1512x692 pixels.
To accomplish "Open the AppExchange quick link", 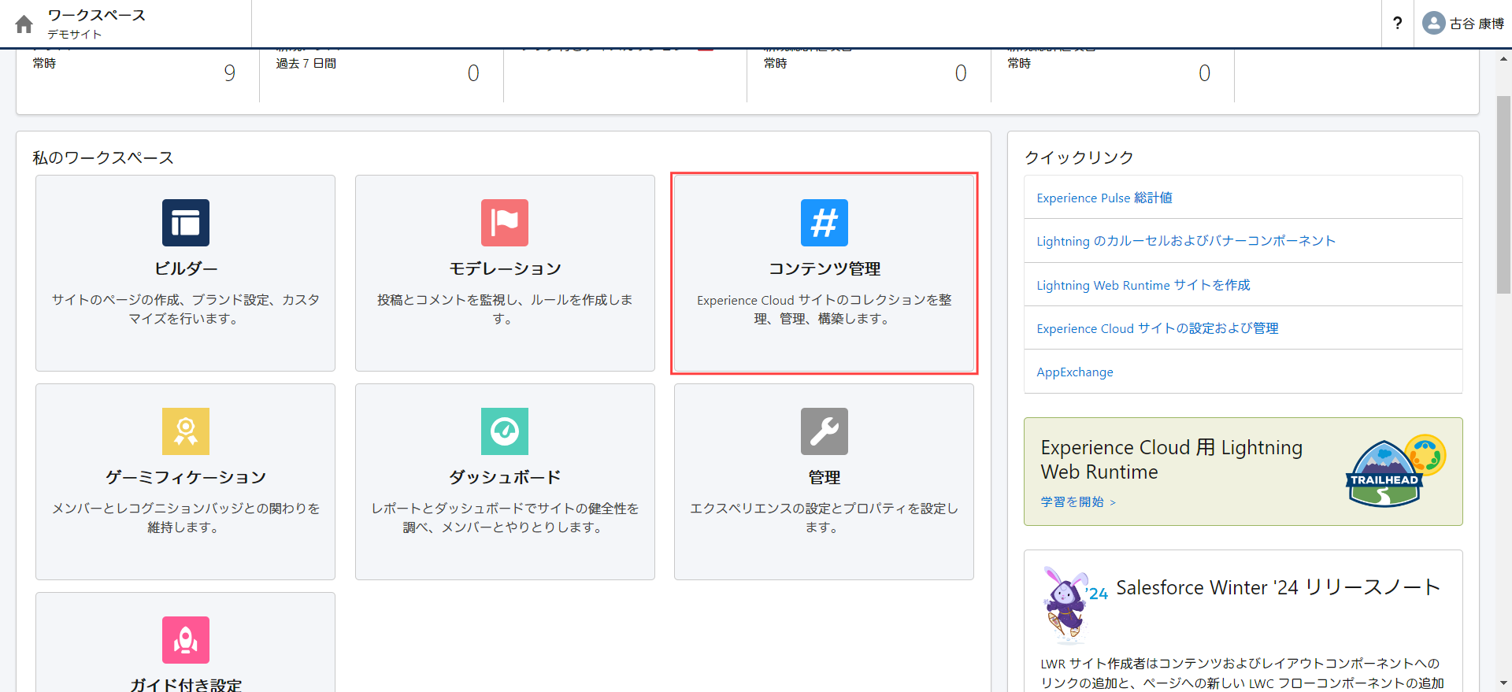I will point(1075,372).
